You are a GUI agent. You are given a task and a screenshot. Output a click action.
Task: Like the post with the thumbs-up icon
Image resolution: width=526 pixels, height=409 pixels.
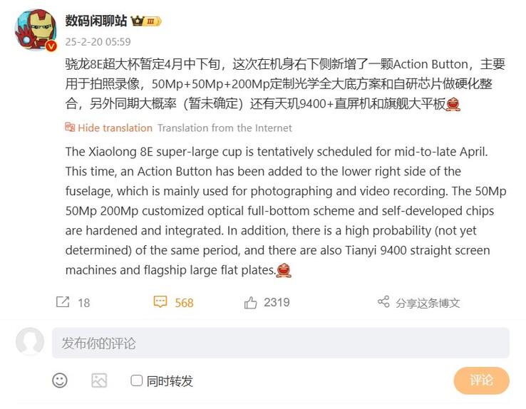(250, 302)
